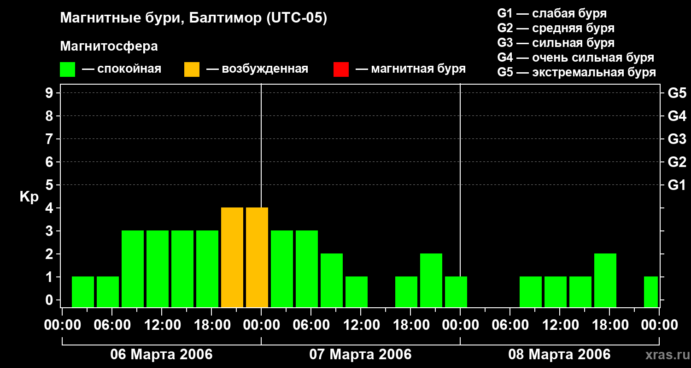Click the '07 Марта 2006' date label
This screenshot has width=691, height=368.
pos(360,355)
